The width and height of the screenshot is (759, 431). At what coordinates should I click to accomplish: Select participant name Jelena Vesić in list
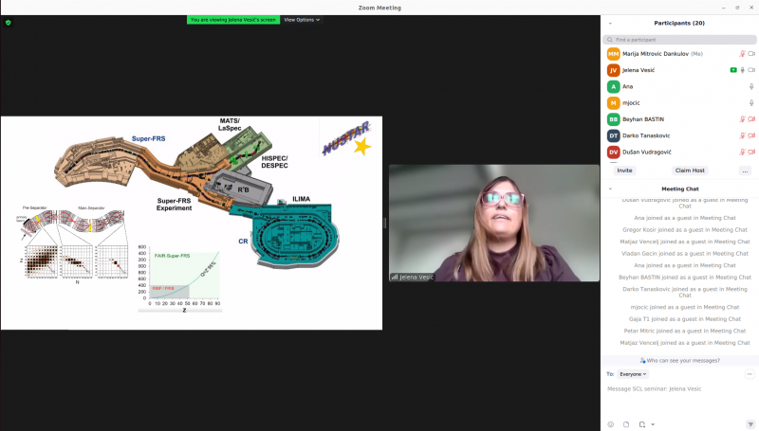coord(639,70)
